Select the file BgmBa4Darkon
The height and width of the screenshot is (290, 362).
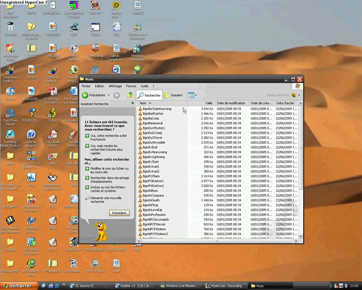pyautogui.click(x=153, y=114)
